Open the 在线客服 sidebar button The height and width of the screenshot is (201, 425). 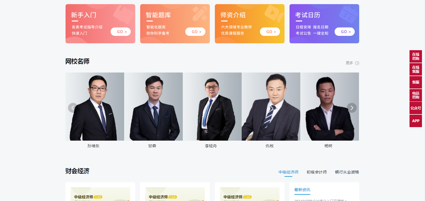416,69
